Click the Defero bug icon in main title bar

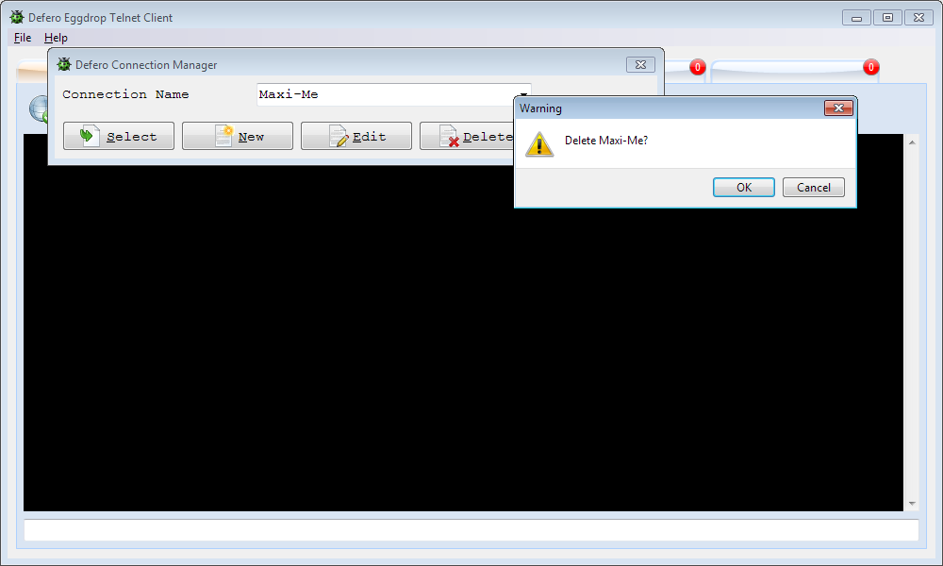point(17,17)
